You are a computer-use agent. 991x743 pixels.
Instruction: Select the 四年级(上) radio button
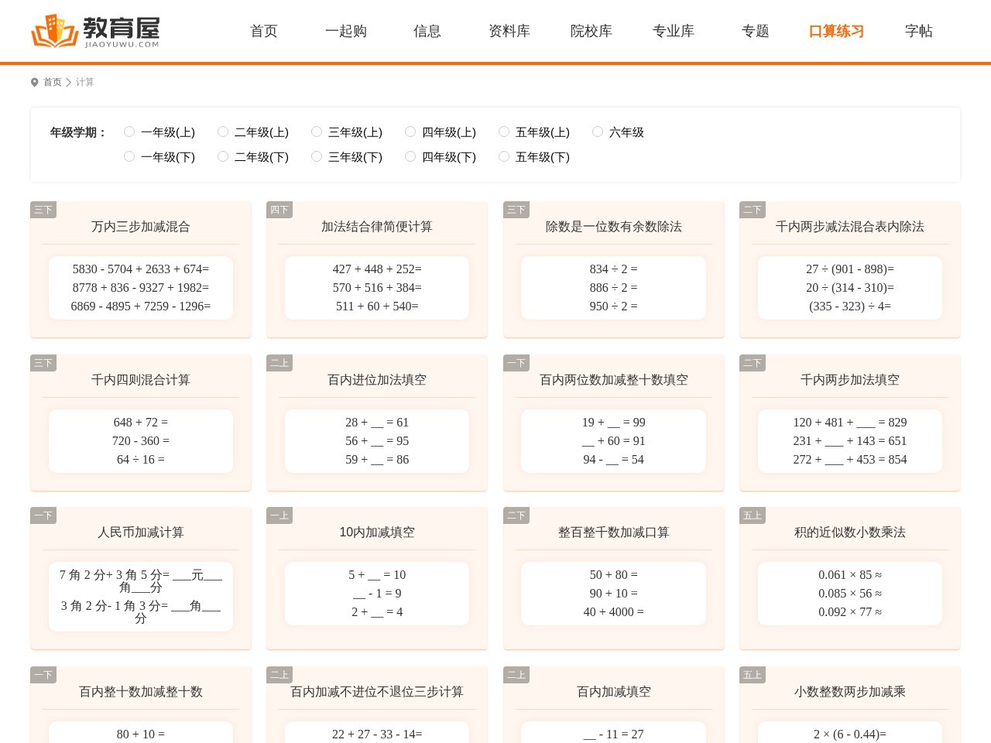[x=410, y=132]
